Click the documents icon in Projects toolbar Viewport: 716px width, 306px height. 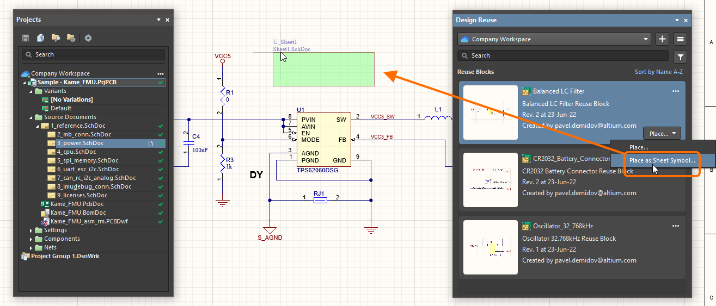pos(40,38)
